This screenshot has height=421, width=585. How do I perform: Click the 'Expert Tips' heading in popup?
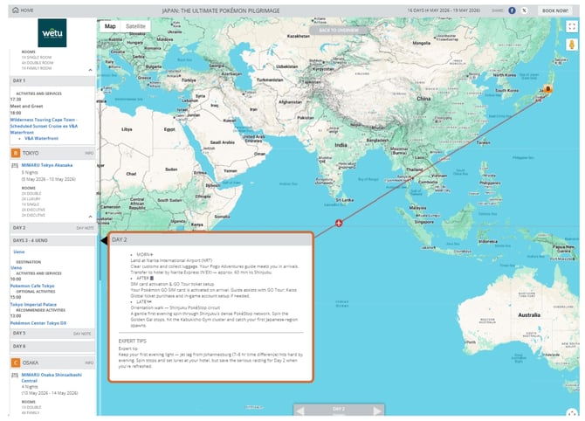tap(133, 342)
